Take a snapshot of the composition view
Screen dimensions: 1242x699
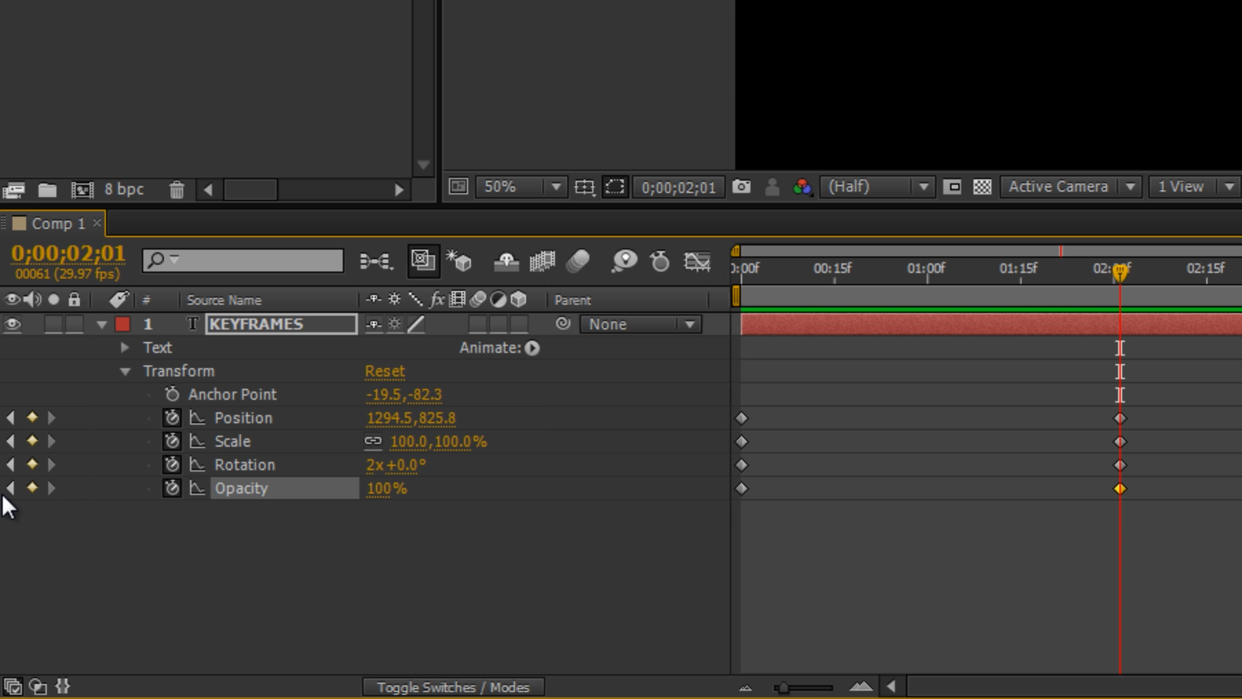741,187
